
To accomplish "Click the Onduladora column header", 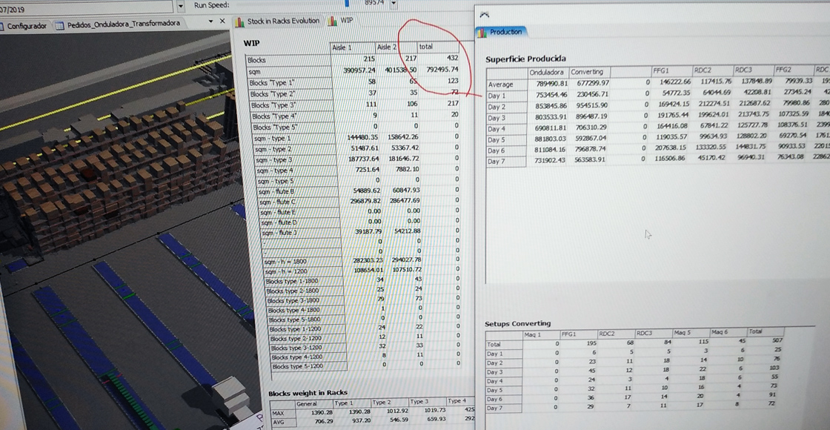I will [x=547, y=73].
